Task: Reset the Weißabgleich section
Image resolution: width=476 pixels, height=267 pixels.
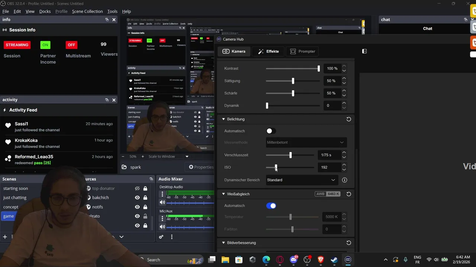Action: coord(349,194)
